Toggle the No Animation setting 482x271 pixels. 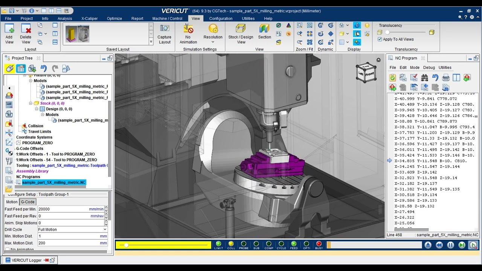coord(188,34)
